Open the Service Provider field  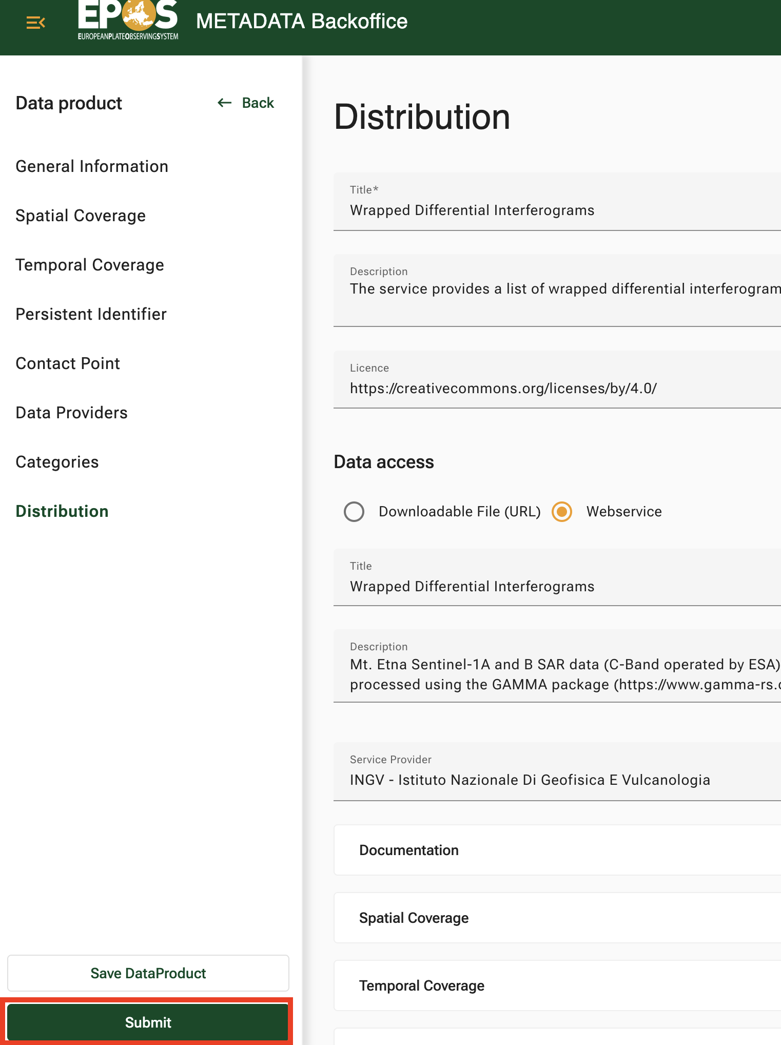[x=557, y=780]
